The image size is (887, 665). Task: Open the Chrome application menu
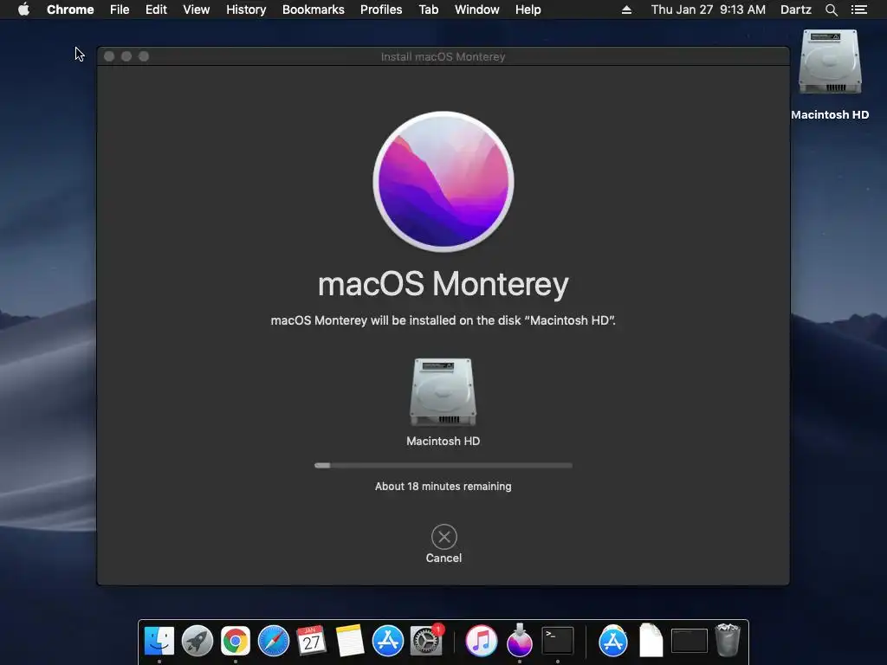coord(70,10)
